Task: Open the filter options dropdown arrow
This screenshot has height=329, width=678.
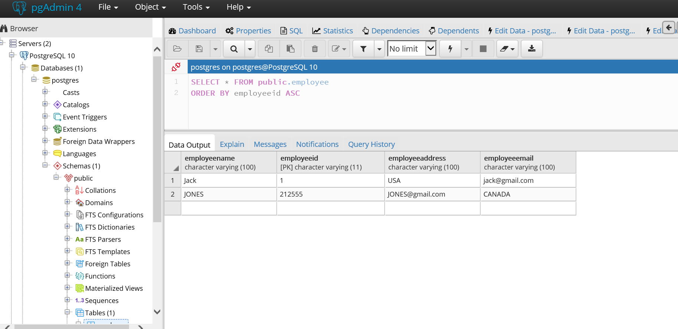Action: pos(379,49)
